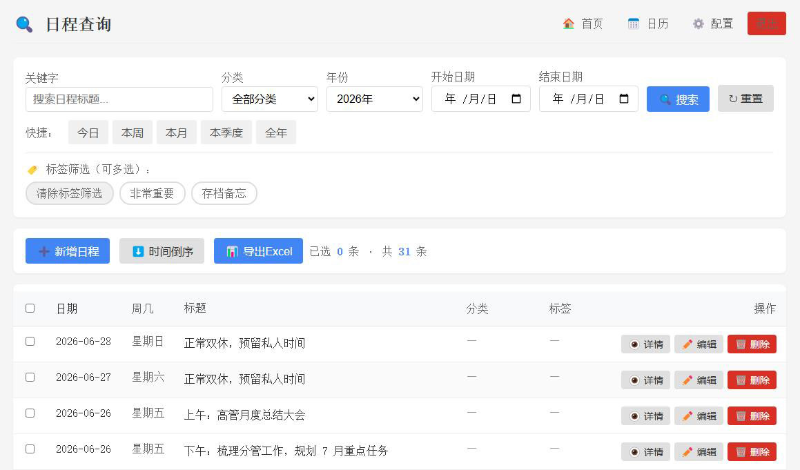This screenshot has height=470, width=800.
Task: Open 详情 for the 2026-06-27 row
Action: (646, 380)
